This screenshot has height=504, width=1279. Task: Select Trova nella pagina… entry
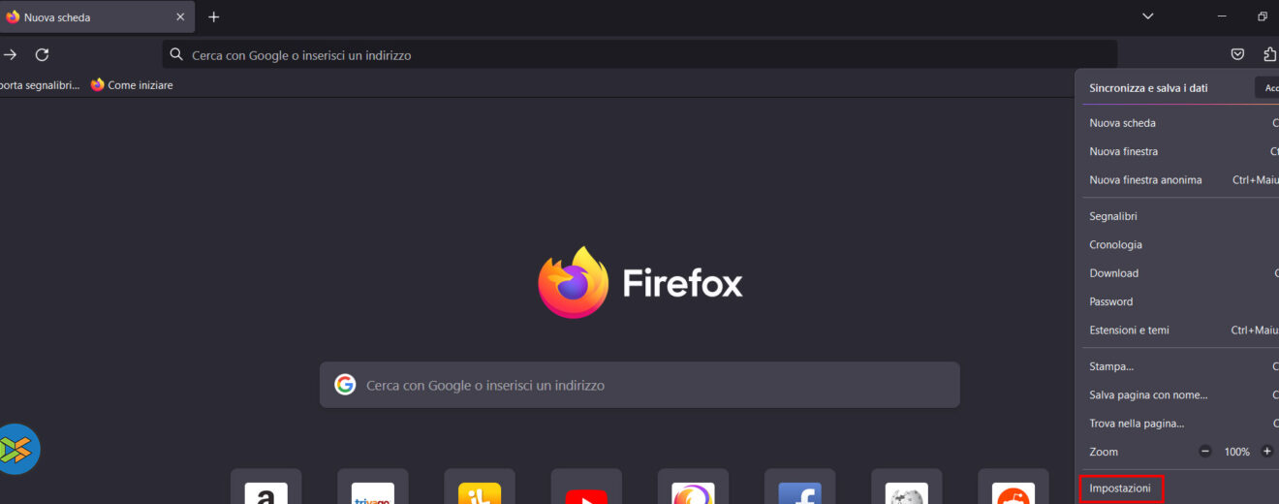1177,424
